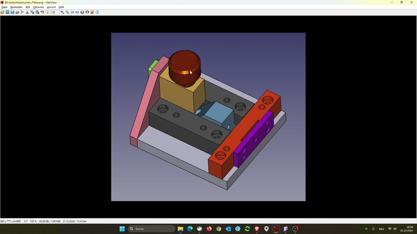The height and width of the screenshot is (234, 417).
Task: Click the taskbar Suche search box
Action: [151, 229]
